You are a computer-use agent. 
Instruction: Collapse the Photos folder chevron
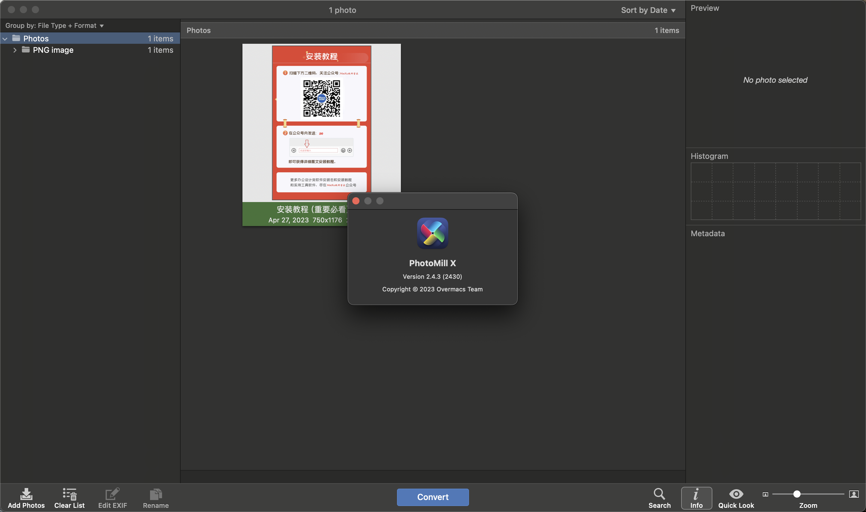[5, 39]
